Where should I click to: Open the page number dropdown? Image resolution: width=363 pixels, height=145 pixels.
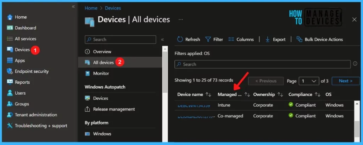309,81
